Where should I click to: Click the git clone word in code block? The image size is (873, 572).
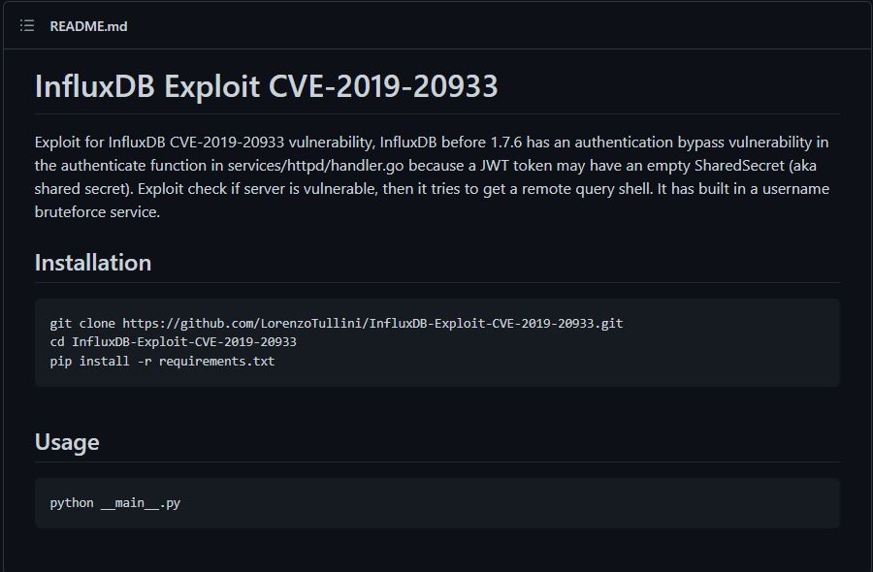[82, 323]
